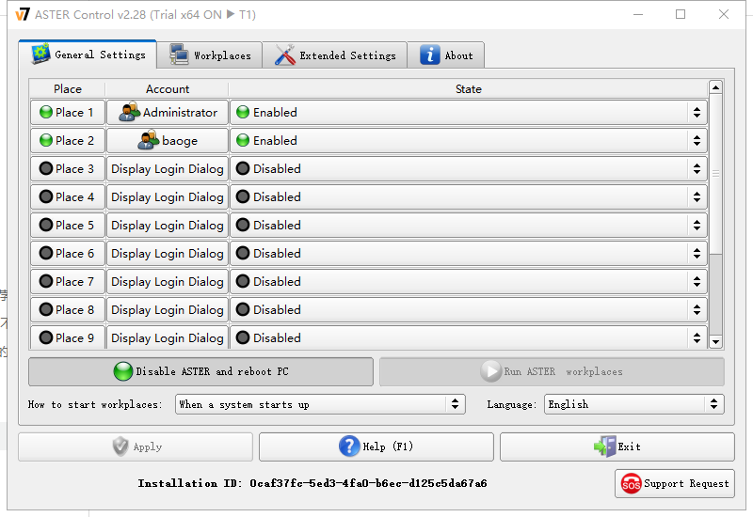
Task: Click the green Enabled indicator in Place 2 state
Action: pyautogui.click(x=243, y=140)
